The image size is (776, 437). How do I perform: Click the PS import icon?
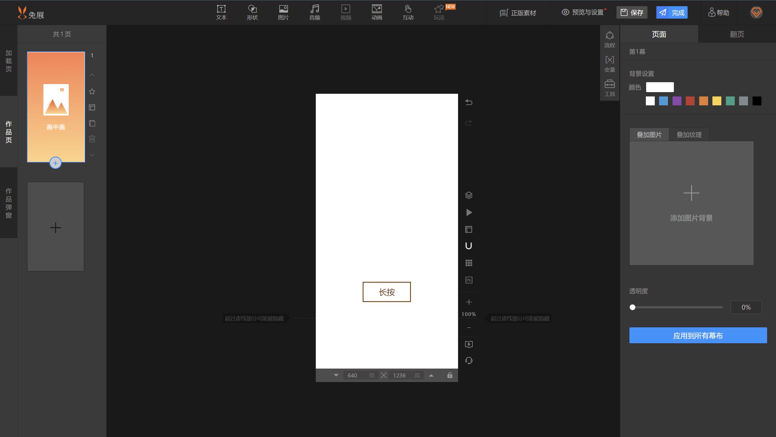click(469, 280)
